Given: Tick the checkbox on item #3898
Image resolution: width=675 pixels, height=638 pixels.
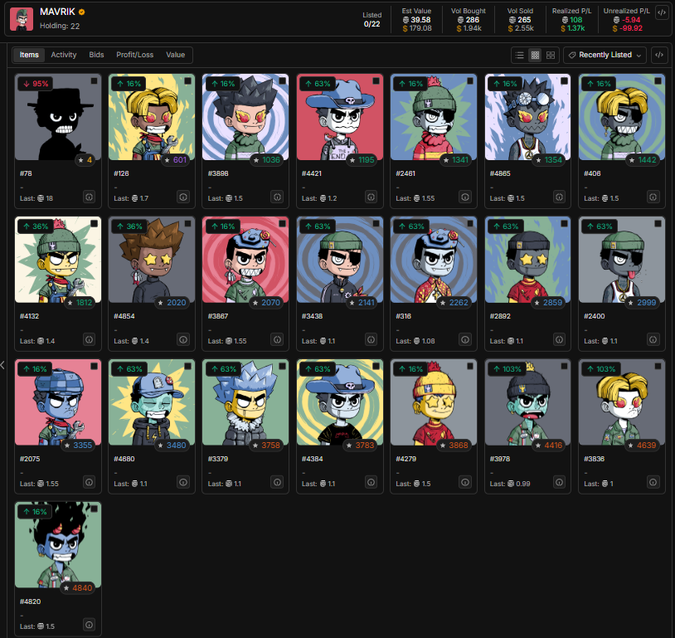Looking at the screenshot, I should [282, 80].
